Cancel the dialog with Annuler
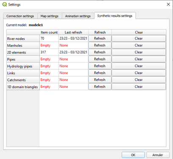The height and width of the screenshot is (159, 173). pyautogui.click(x=158, y=155)
